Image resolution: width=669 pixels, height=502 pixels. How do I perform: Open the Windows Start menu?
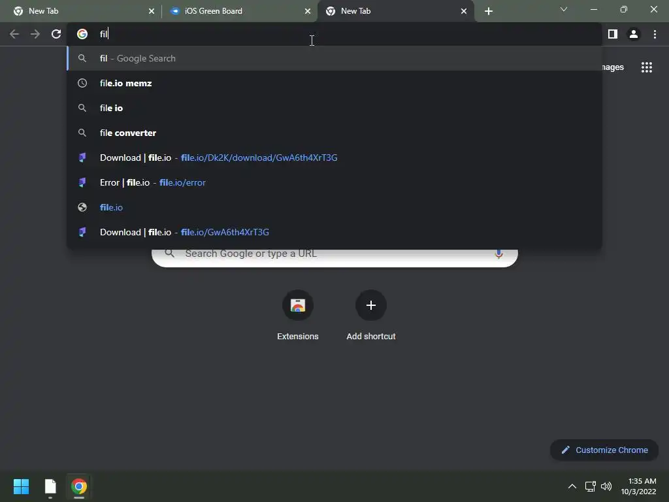coord(21,486)
